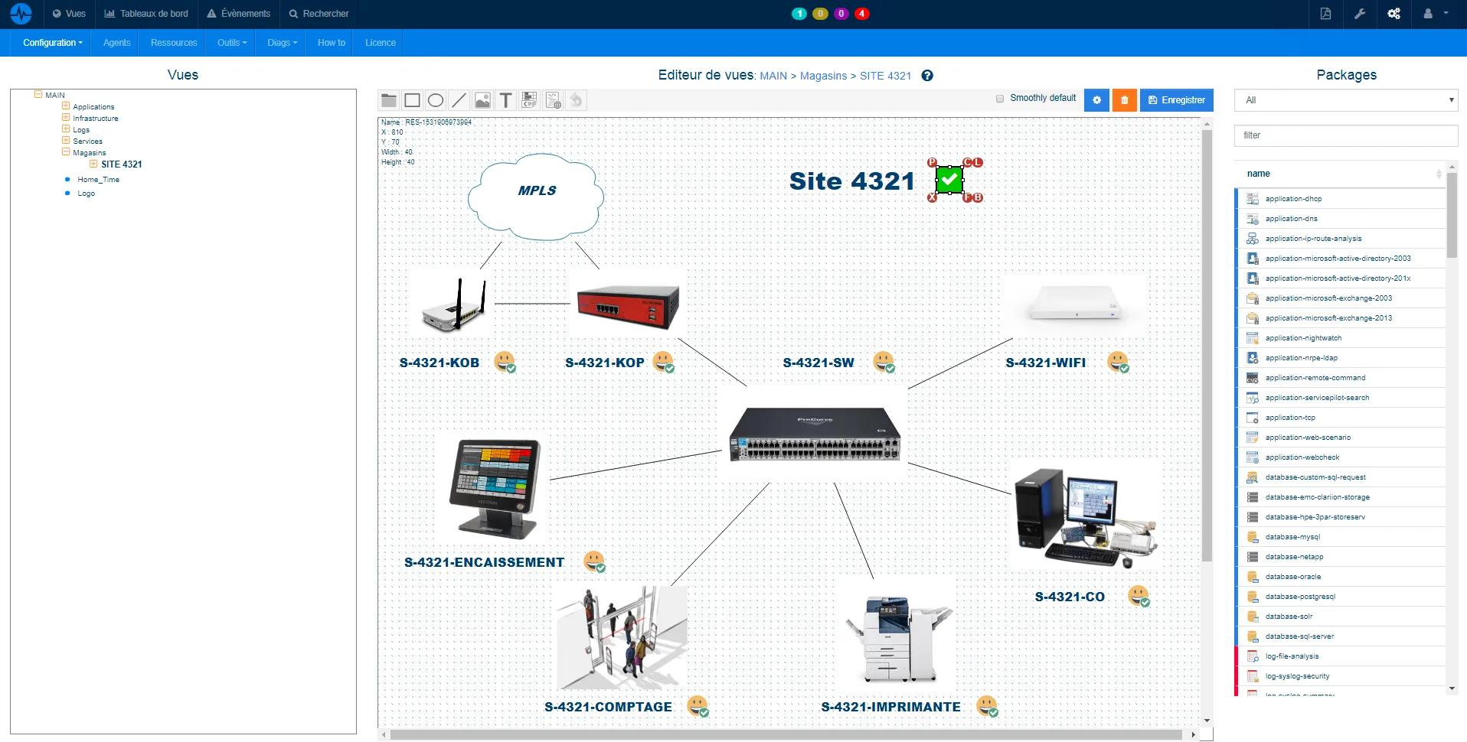Open Rechercher from the top bar

pyautogui.click(x=319, y=13)
